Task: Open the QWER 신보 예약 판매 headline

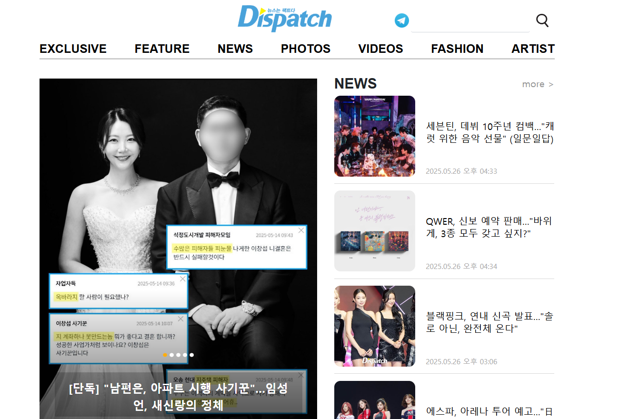Action: pyautogui.click(x=490, y=228)
